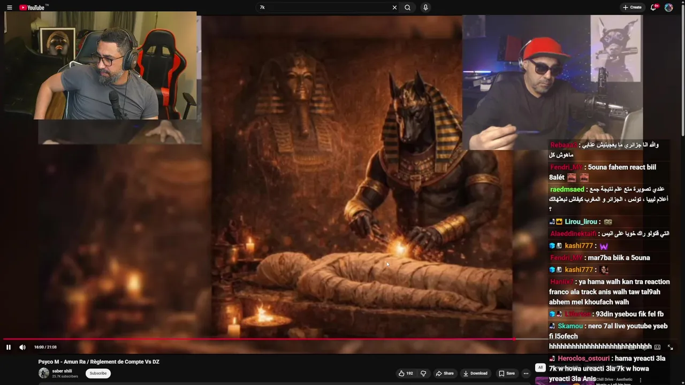Switch the player to full screen
Viewport: 685px width, 385px height.
click(x=670, y=347)
